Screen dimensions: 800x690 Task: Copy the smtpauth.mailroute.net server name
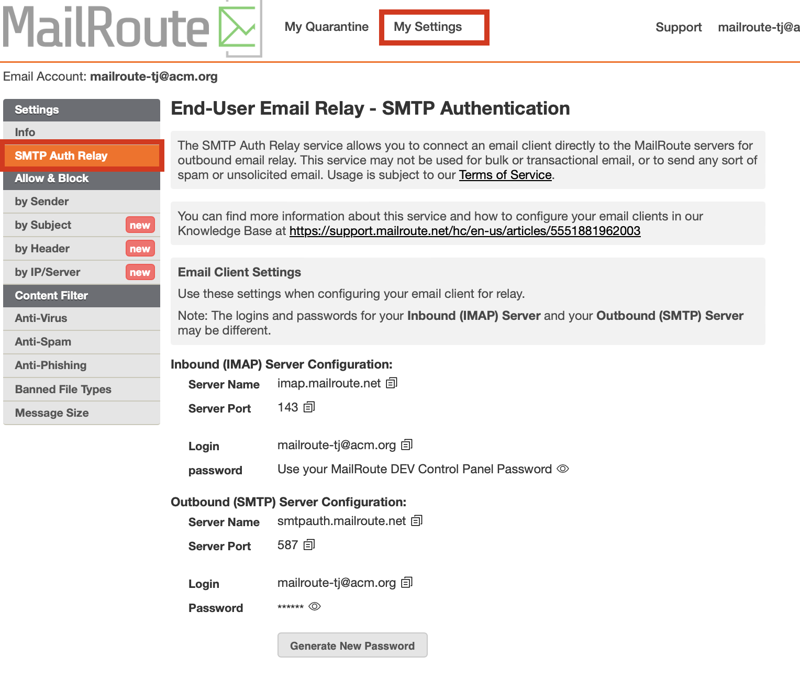coord(417,521)
